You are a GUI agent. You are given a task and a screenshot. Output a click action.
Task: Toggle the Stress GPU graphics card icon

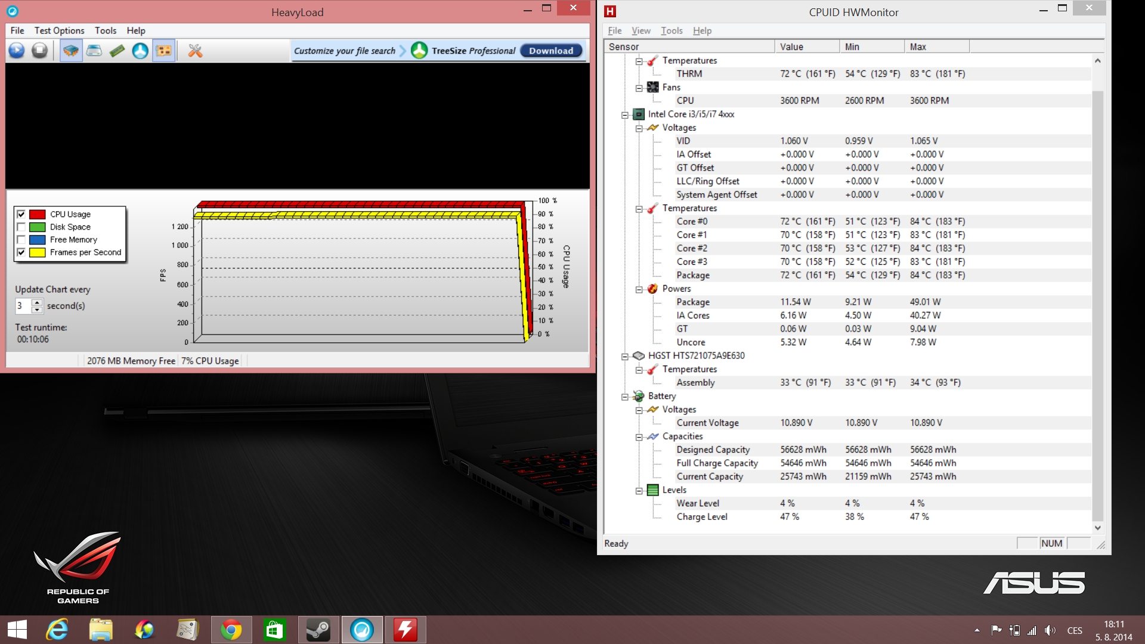[x=163, y=51]
